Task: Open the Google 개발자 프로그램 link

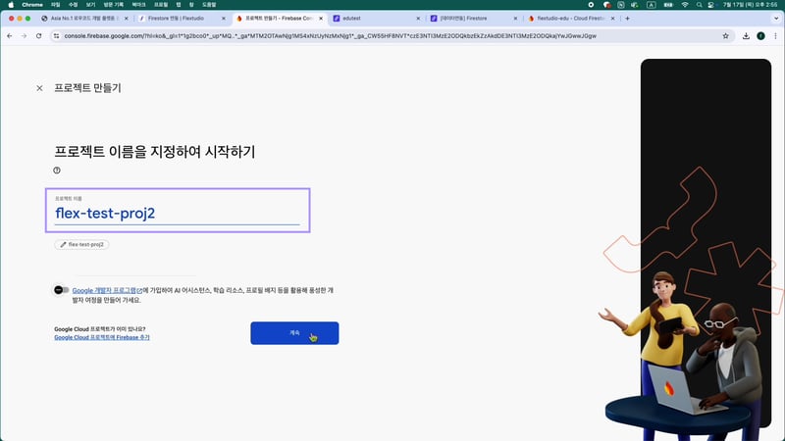Action: (x=107, y=291)
